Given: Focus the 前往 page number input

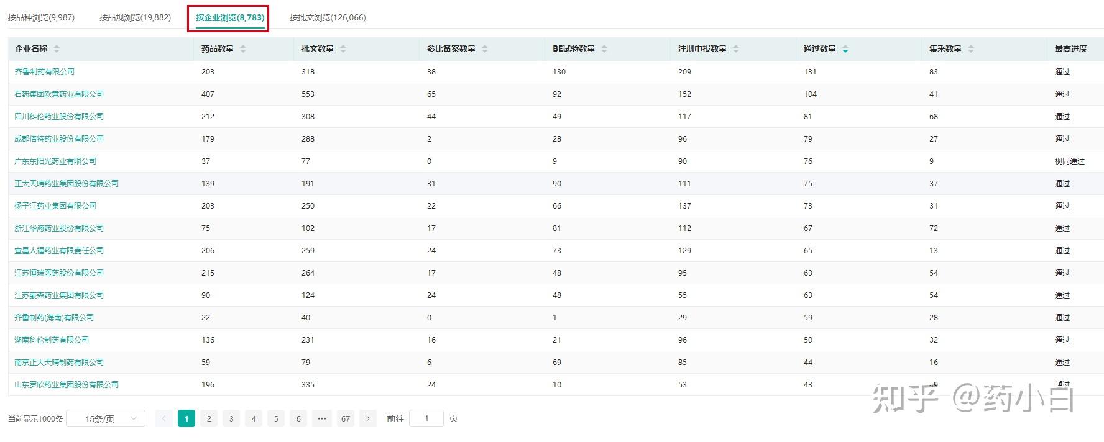Looking at the screenshot, I should pos(426,419).
